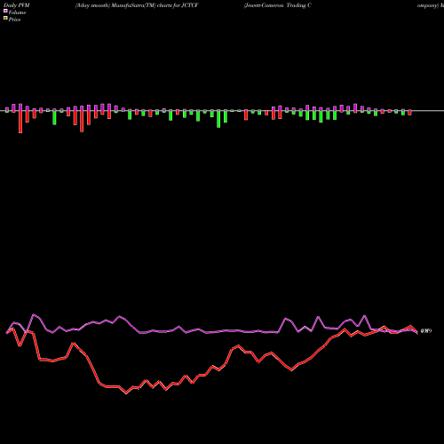Click the Jewett-Cameron Trading company name text
444x444 pixels.
[278, 5]
